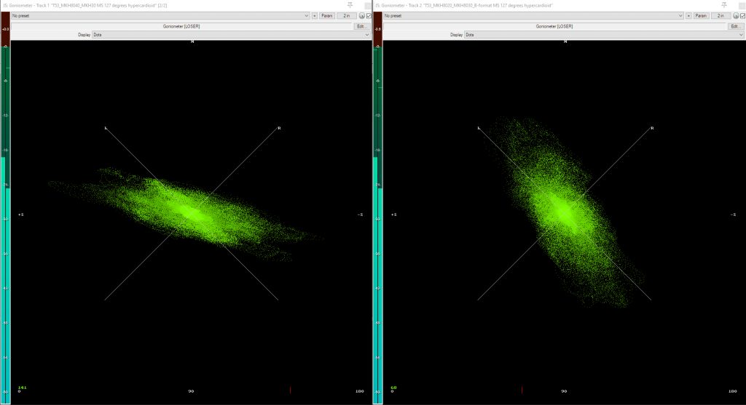Click red correlation marker in Track 1 display
Viewport: 746px width, 405px height.
pos(290,390)
